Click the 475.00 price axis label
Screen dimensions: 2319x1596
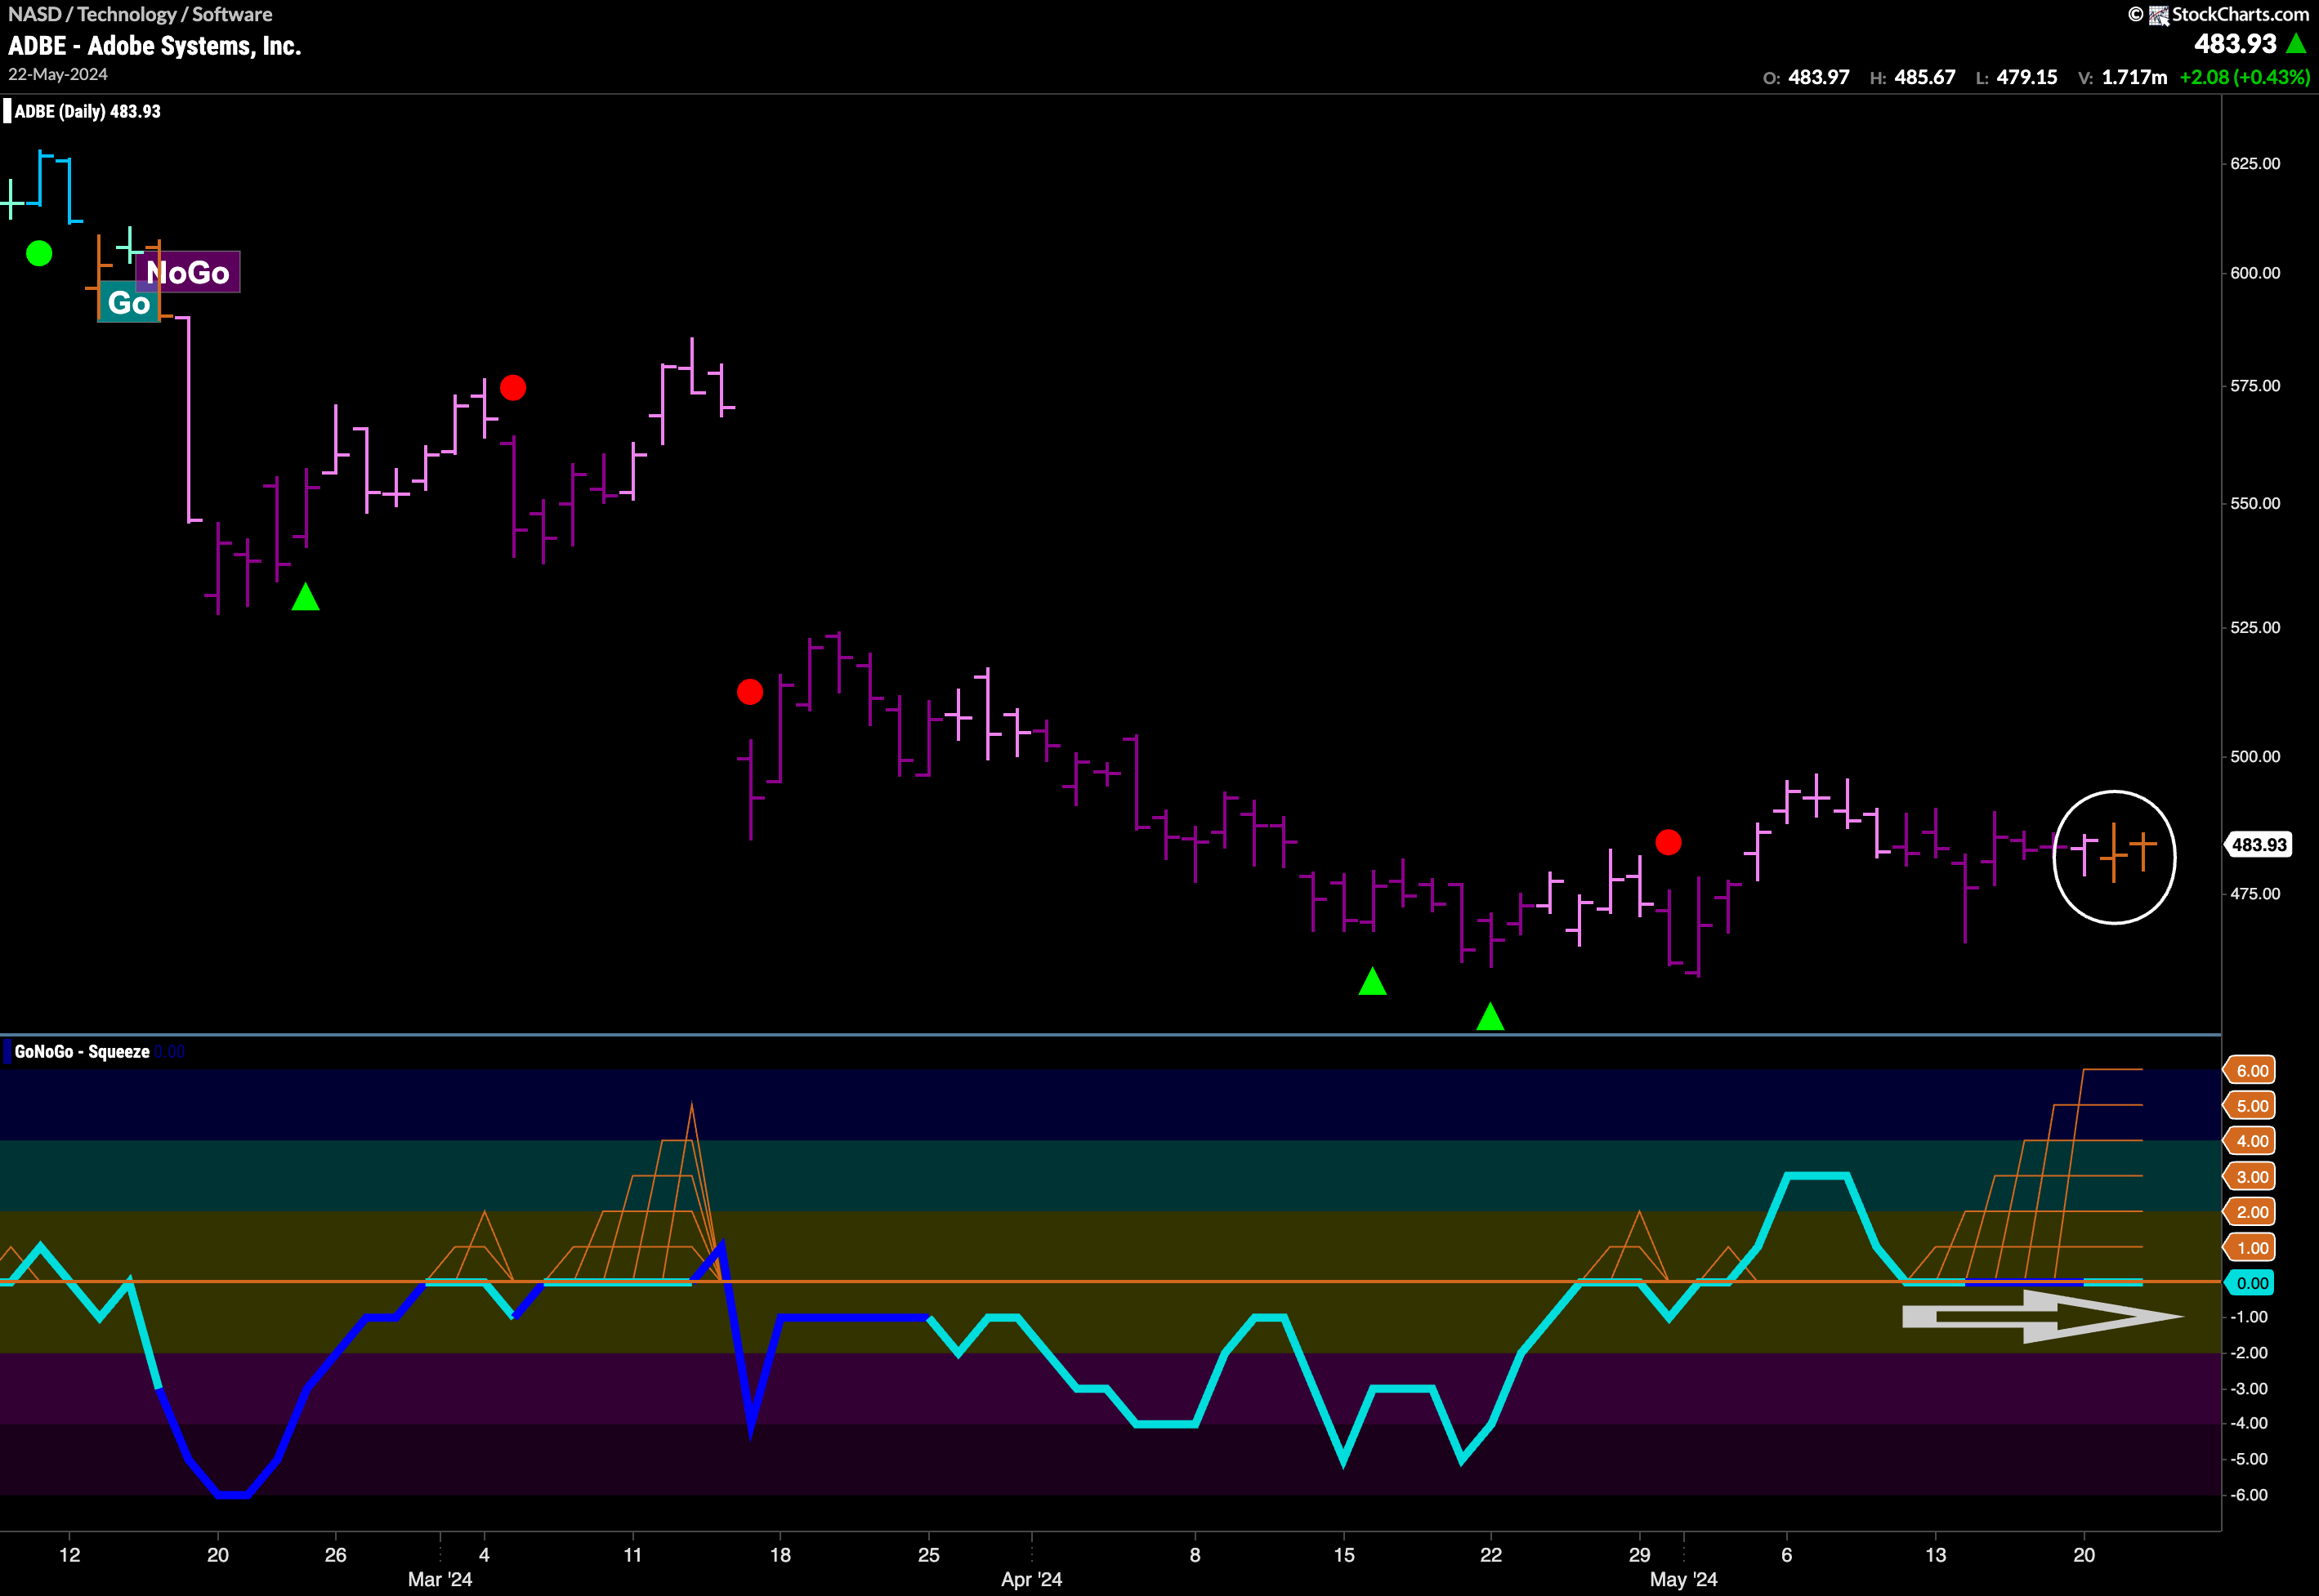(2255, 894)
